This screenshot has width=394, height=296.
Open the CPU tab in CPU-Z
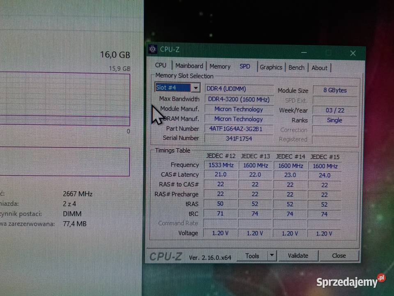(x=160, y=65)
